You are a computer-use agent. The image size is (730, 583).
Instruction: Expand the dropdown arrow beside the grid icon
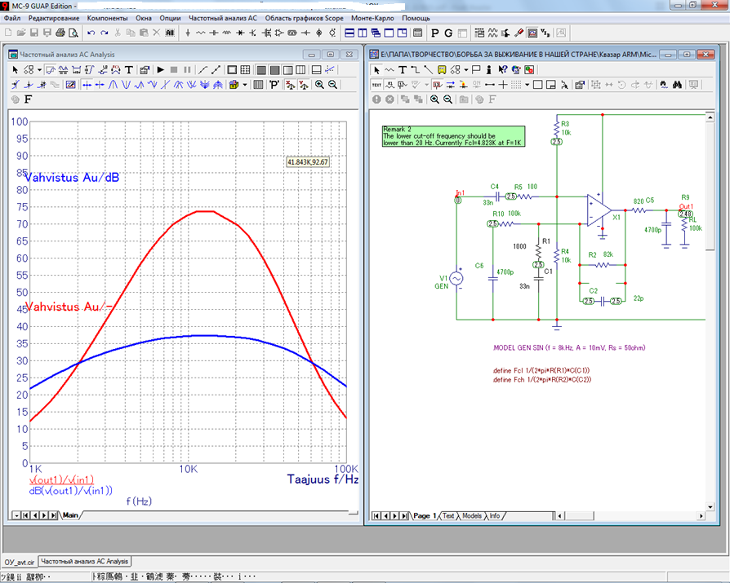(527, 85)
